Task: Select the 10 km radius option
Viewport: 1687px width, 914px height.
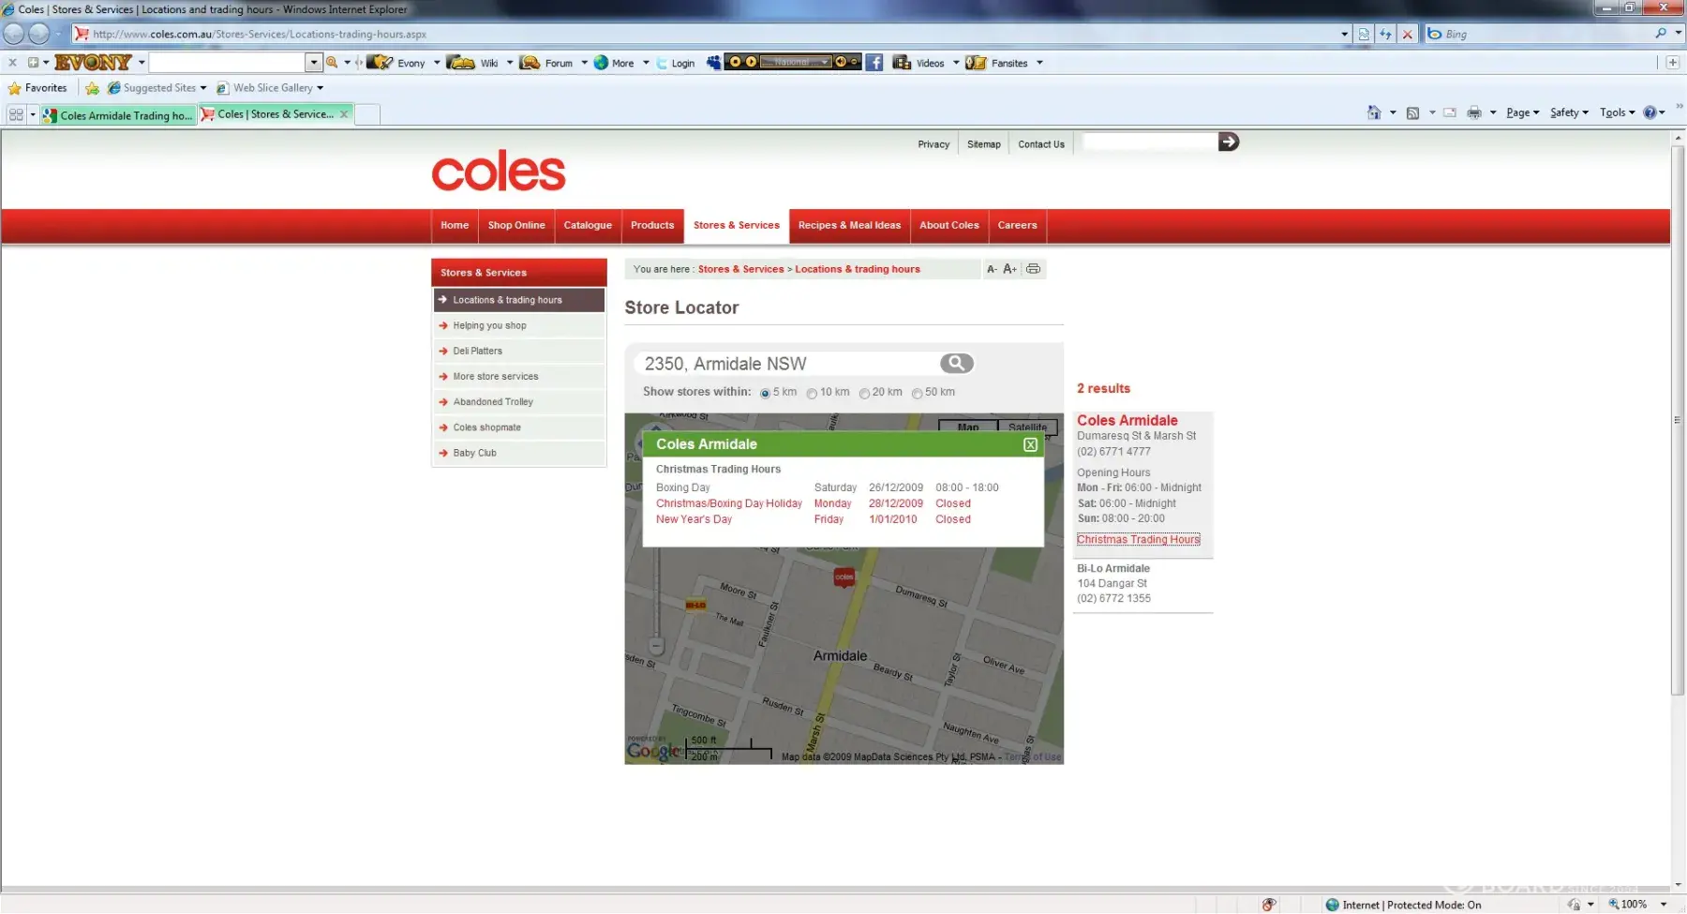Action: (x=812, y=394)
